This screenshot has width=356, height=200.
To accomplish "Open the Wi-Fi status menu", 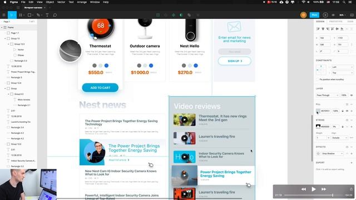I will tap(303, 2).
